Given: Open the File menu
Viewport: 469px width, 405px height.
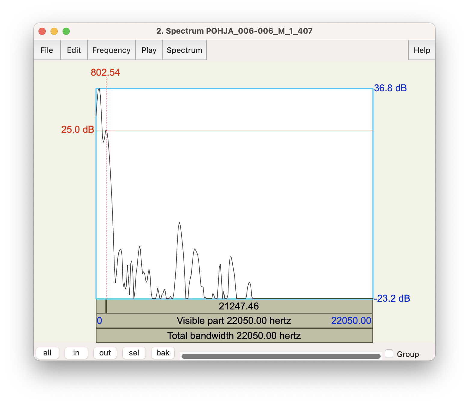Looking at the screenshot, I should (47, 50).
